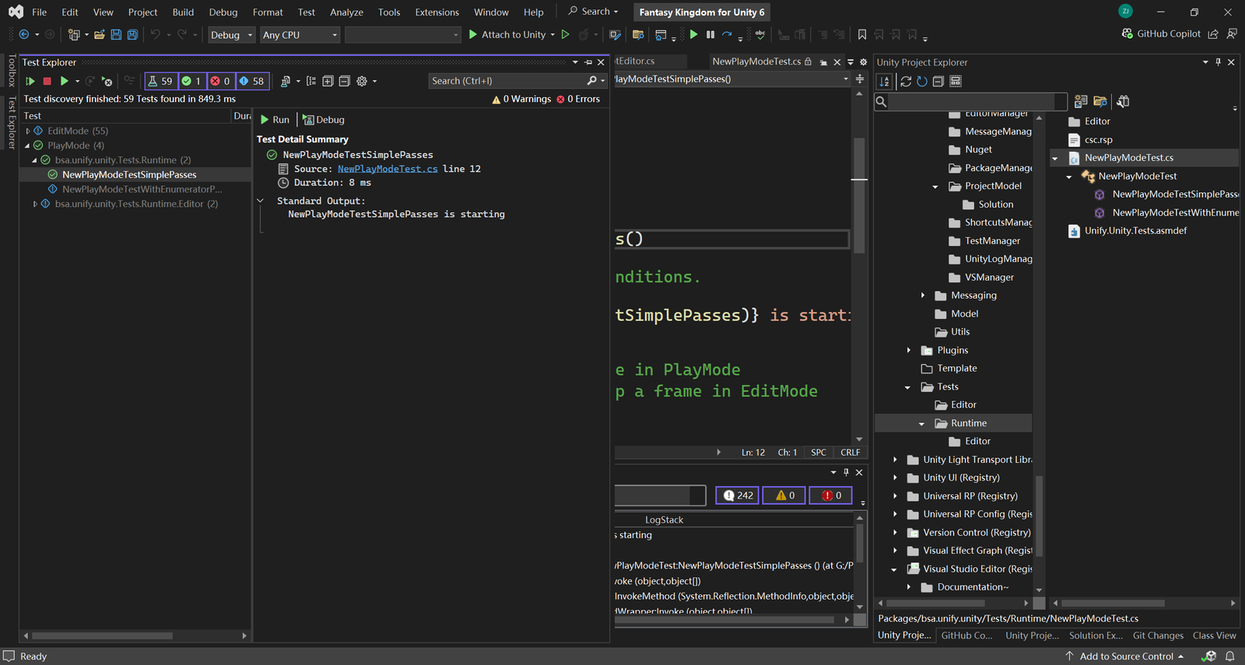Open the Debug configuration dropdown
This screenshot has height=665, width=1245.
231,35
